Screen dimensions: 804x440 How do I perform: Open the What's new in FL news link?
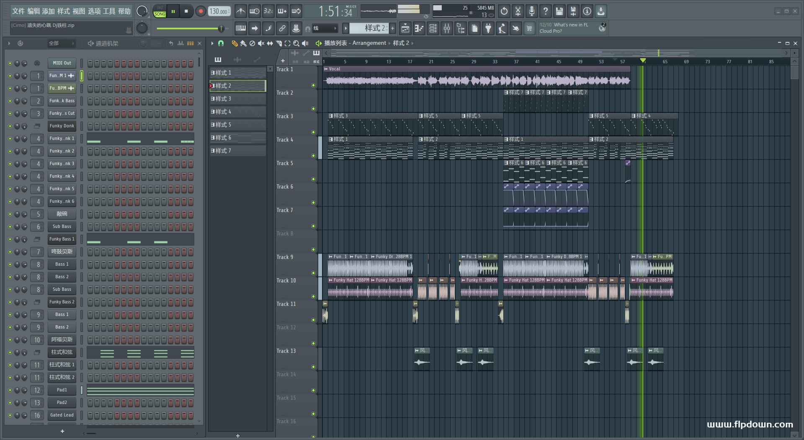[570, 25]
